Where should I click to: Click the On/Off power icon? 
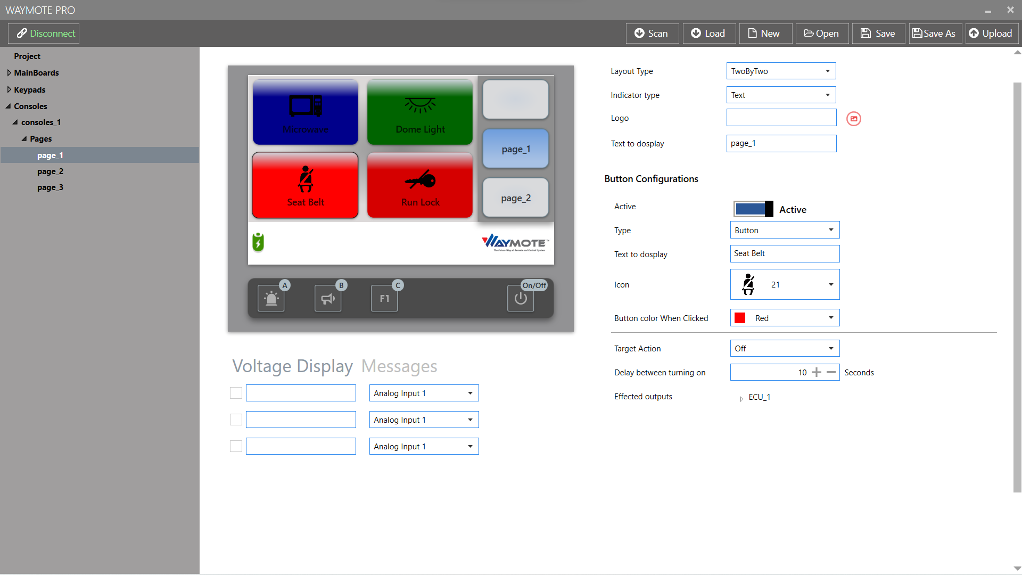tap(521, 298)
